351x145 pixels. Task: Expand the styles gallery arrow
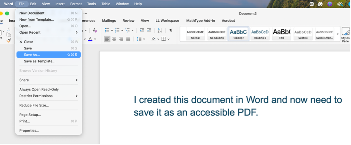coord(338,34)
